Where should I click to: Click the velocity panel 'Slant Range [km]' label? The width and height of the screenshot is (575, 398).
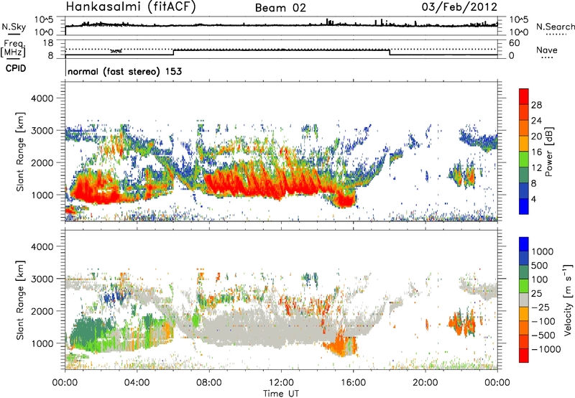coord(20,300)
